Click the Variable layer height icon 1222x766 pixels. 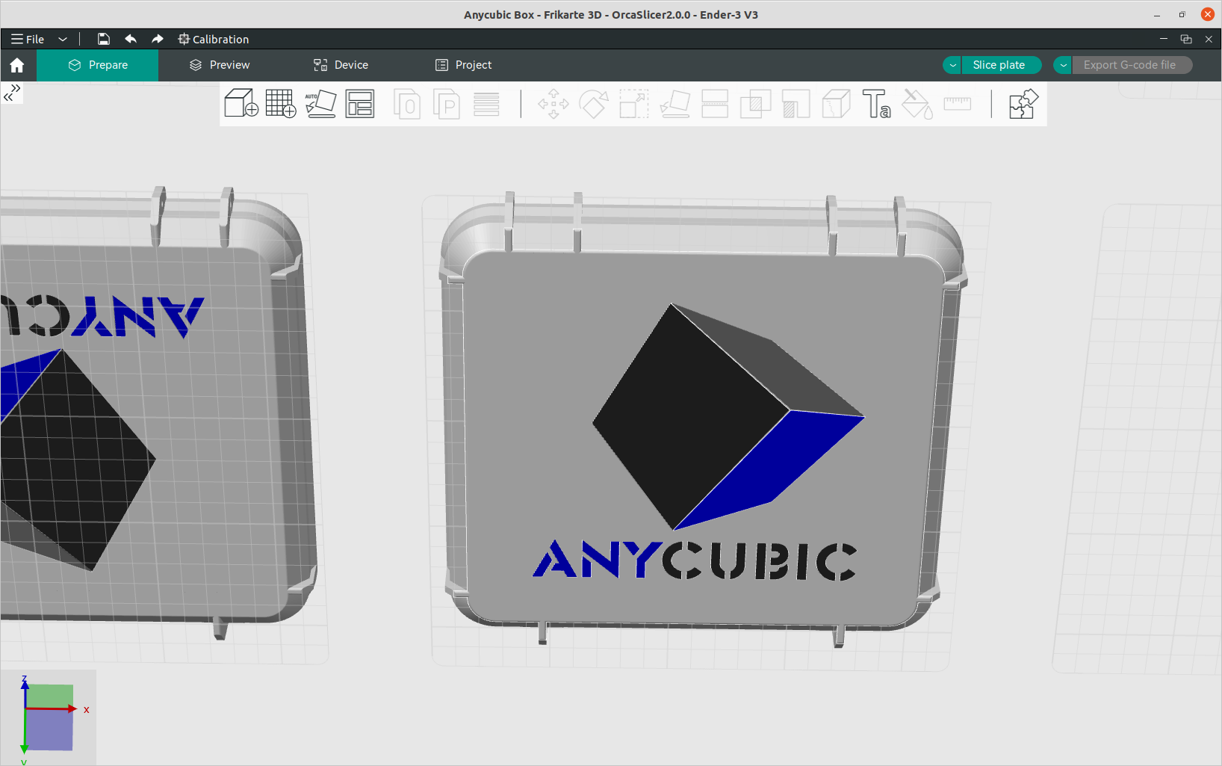pos(486,104)
